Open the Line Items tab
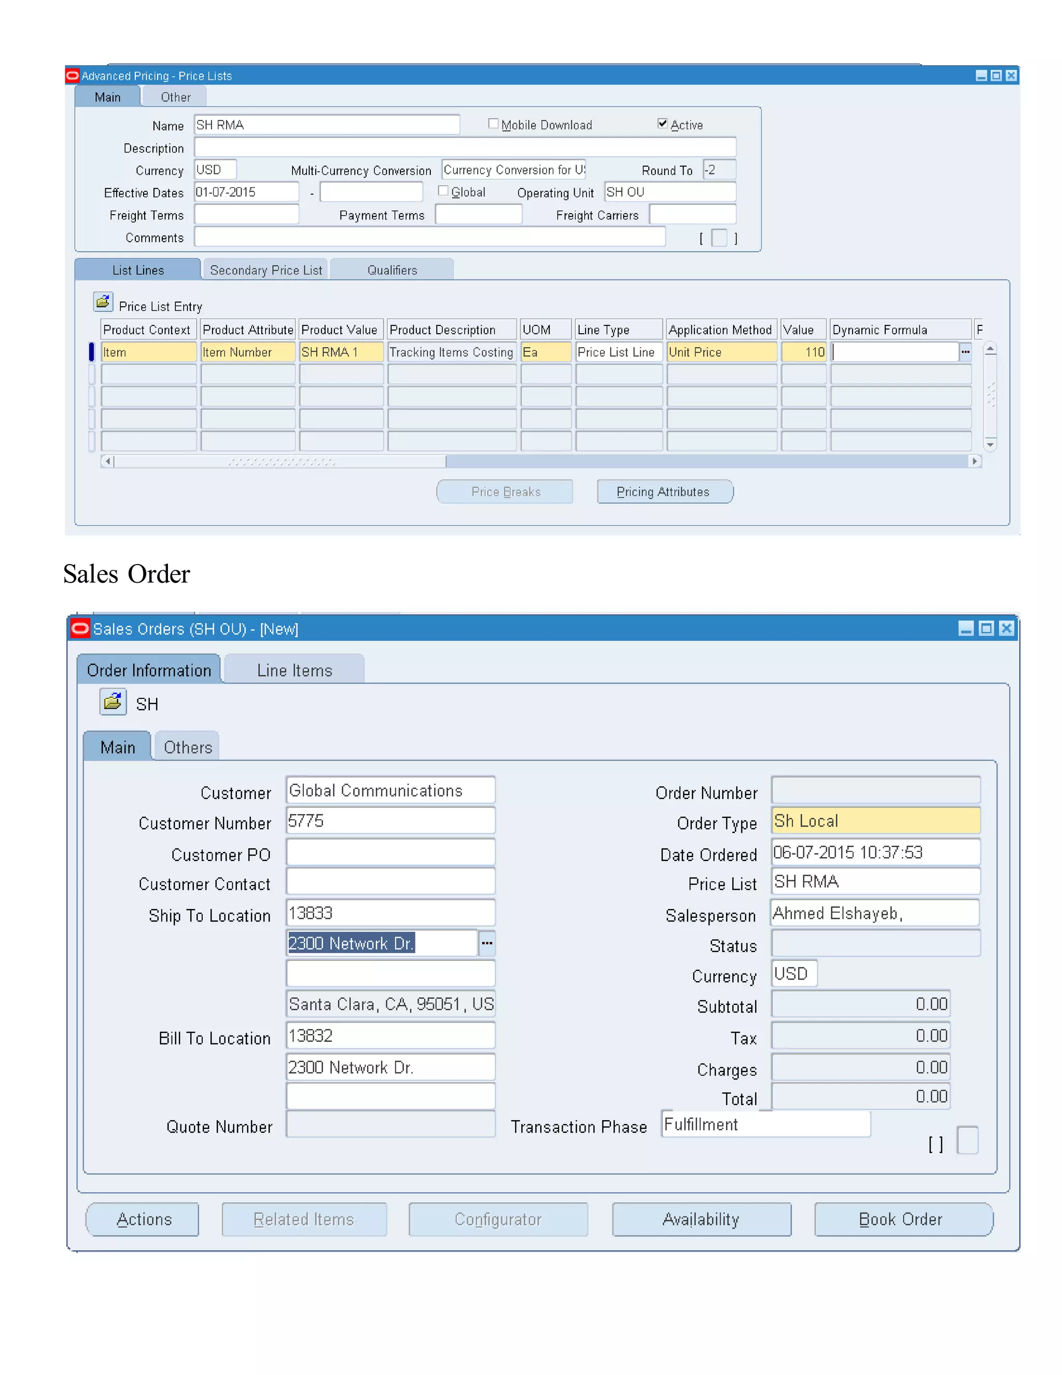The image size is (1062, 1375). [x=295, y=670]
